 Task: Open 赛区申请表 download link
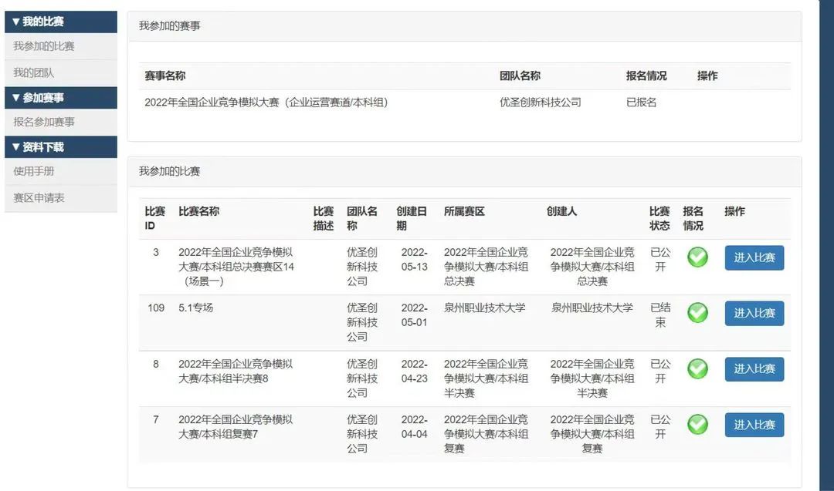coord(39,198)
